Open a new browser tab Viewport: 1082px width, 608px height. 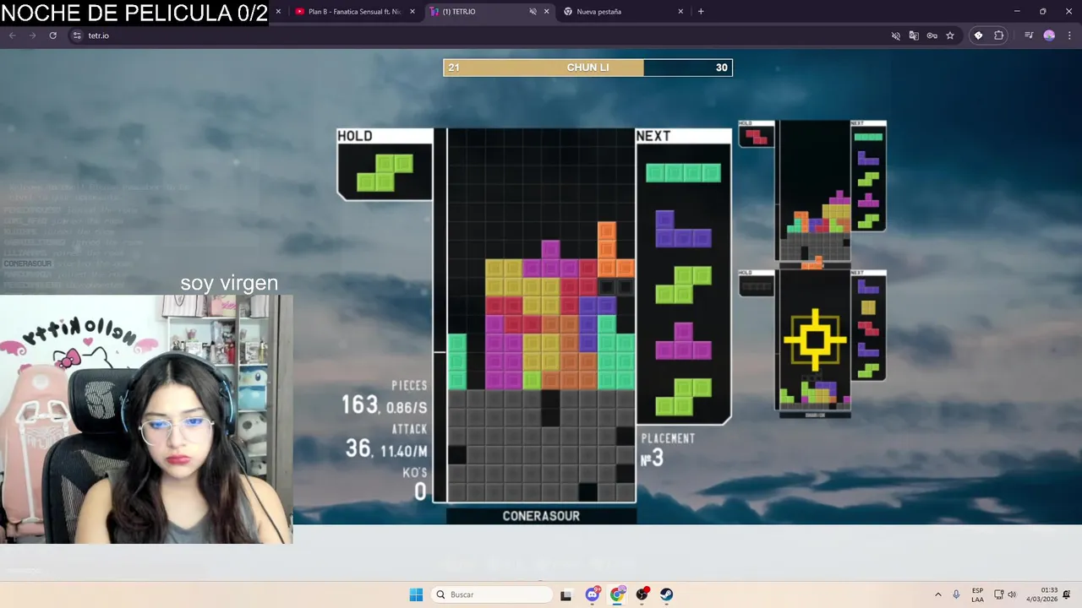tap(701, 12)
